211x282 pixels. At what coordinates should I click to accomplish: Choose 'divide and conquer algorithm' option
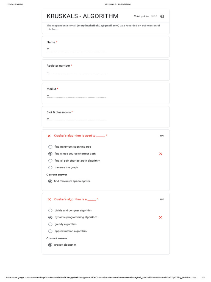(50, 210)
